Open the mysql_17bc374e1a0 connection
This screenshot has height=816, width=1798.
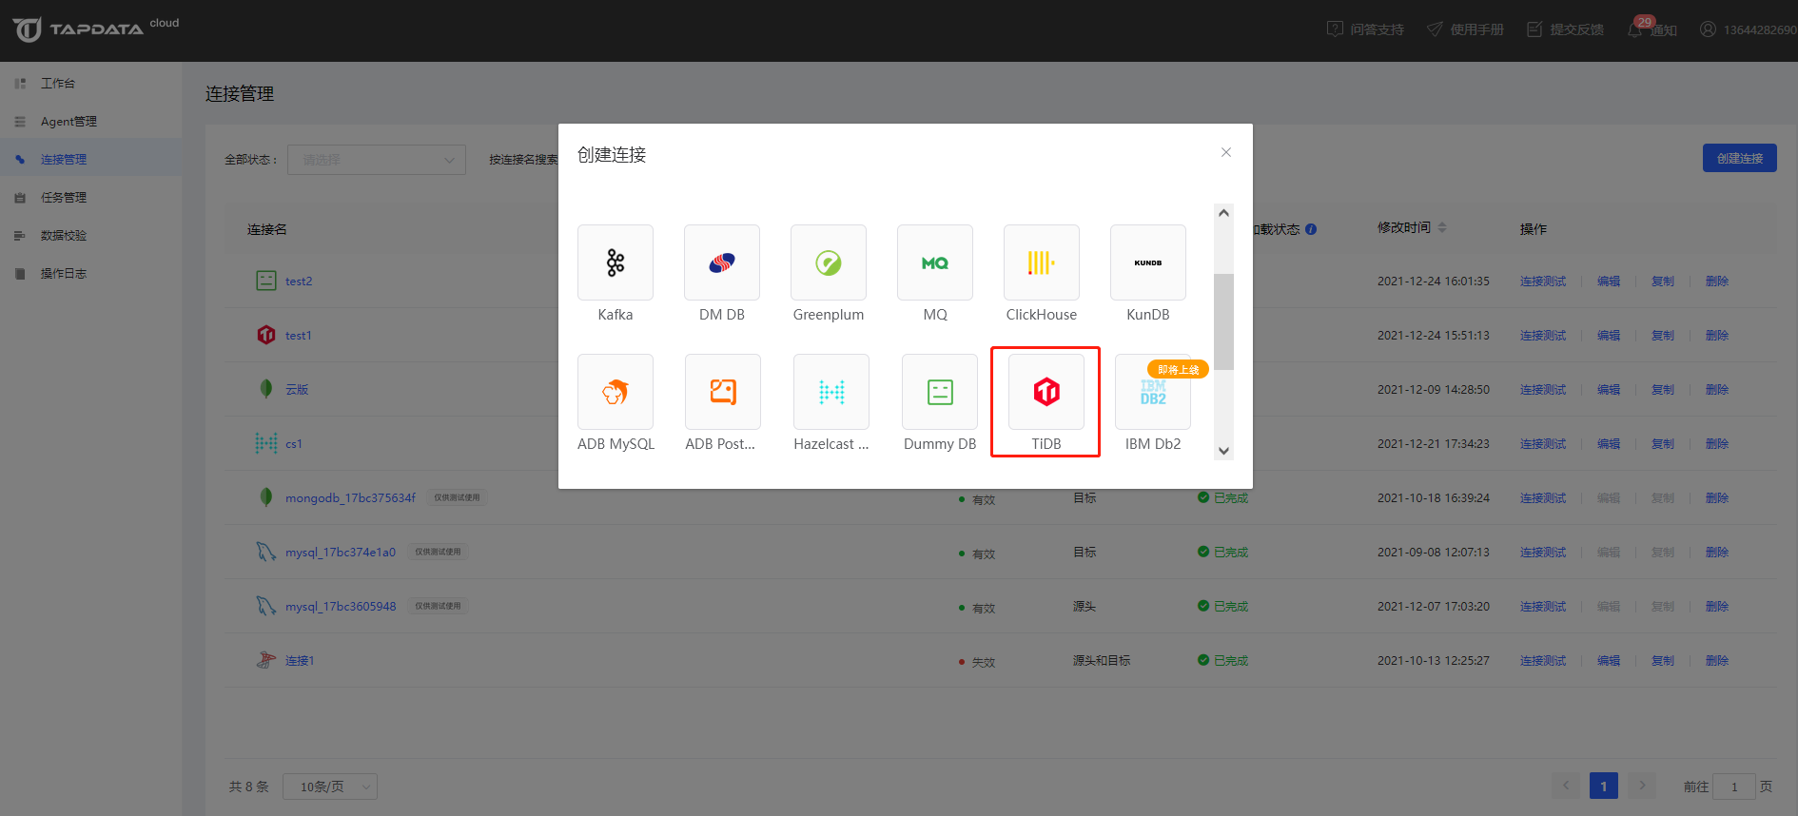pyautogui.click(x=341, y=553)
